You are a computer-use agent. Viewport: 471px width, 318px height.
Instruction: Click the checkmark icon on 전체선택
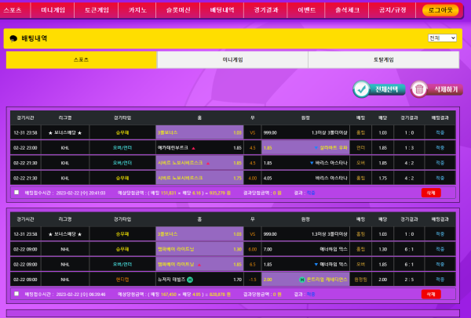coord(362,89)
